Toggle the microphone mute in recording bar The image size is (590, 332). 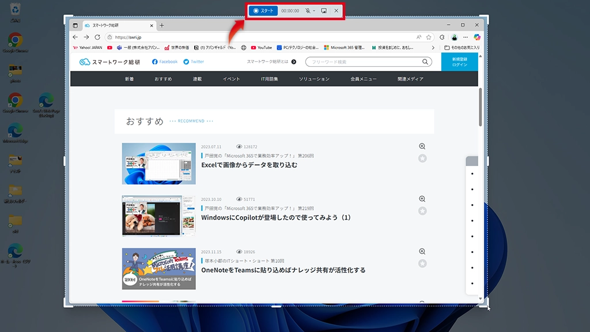coord(308,11)
